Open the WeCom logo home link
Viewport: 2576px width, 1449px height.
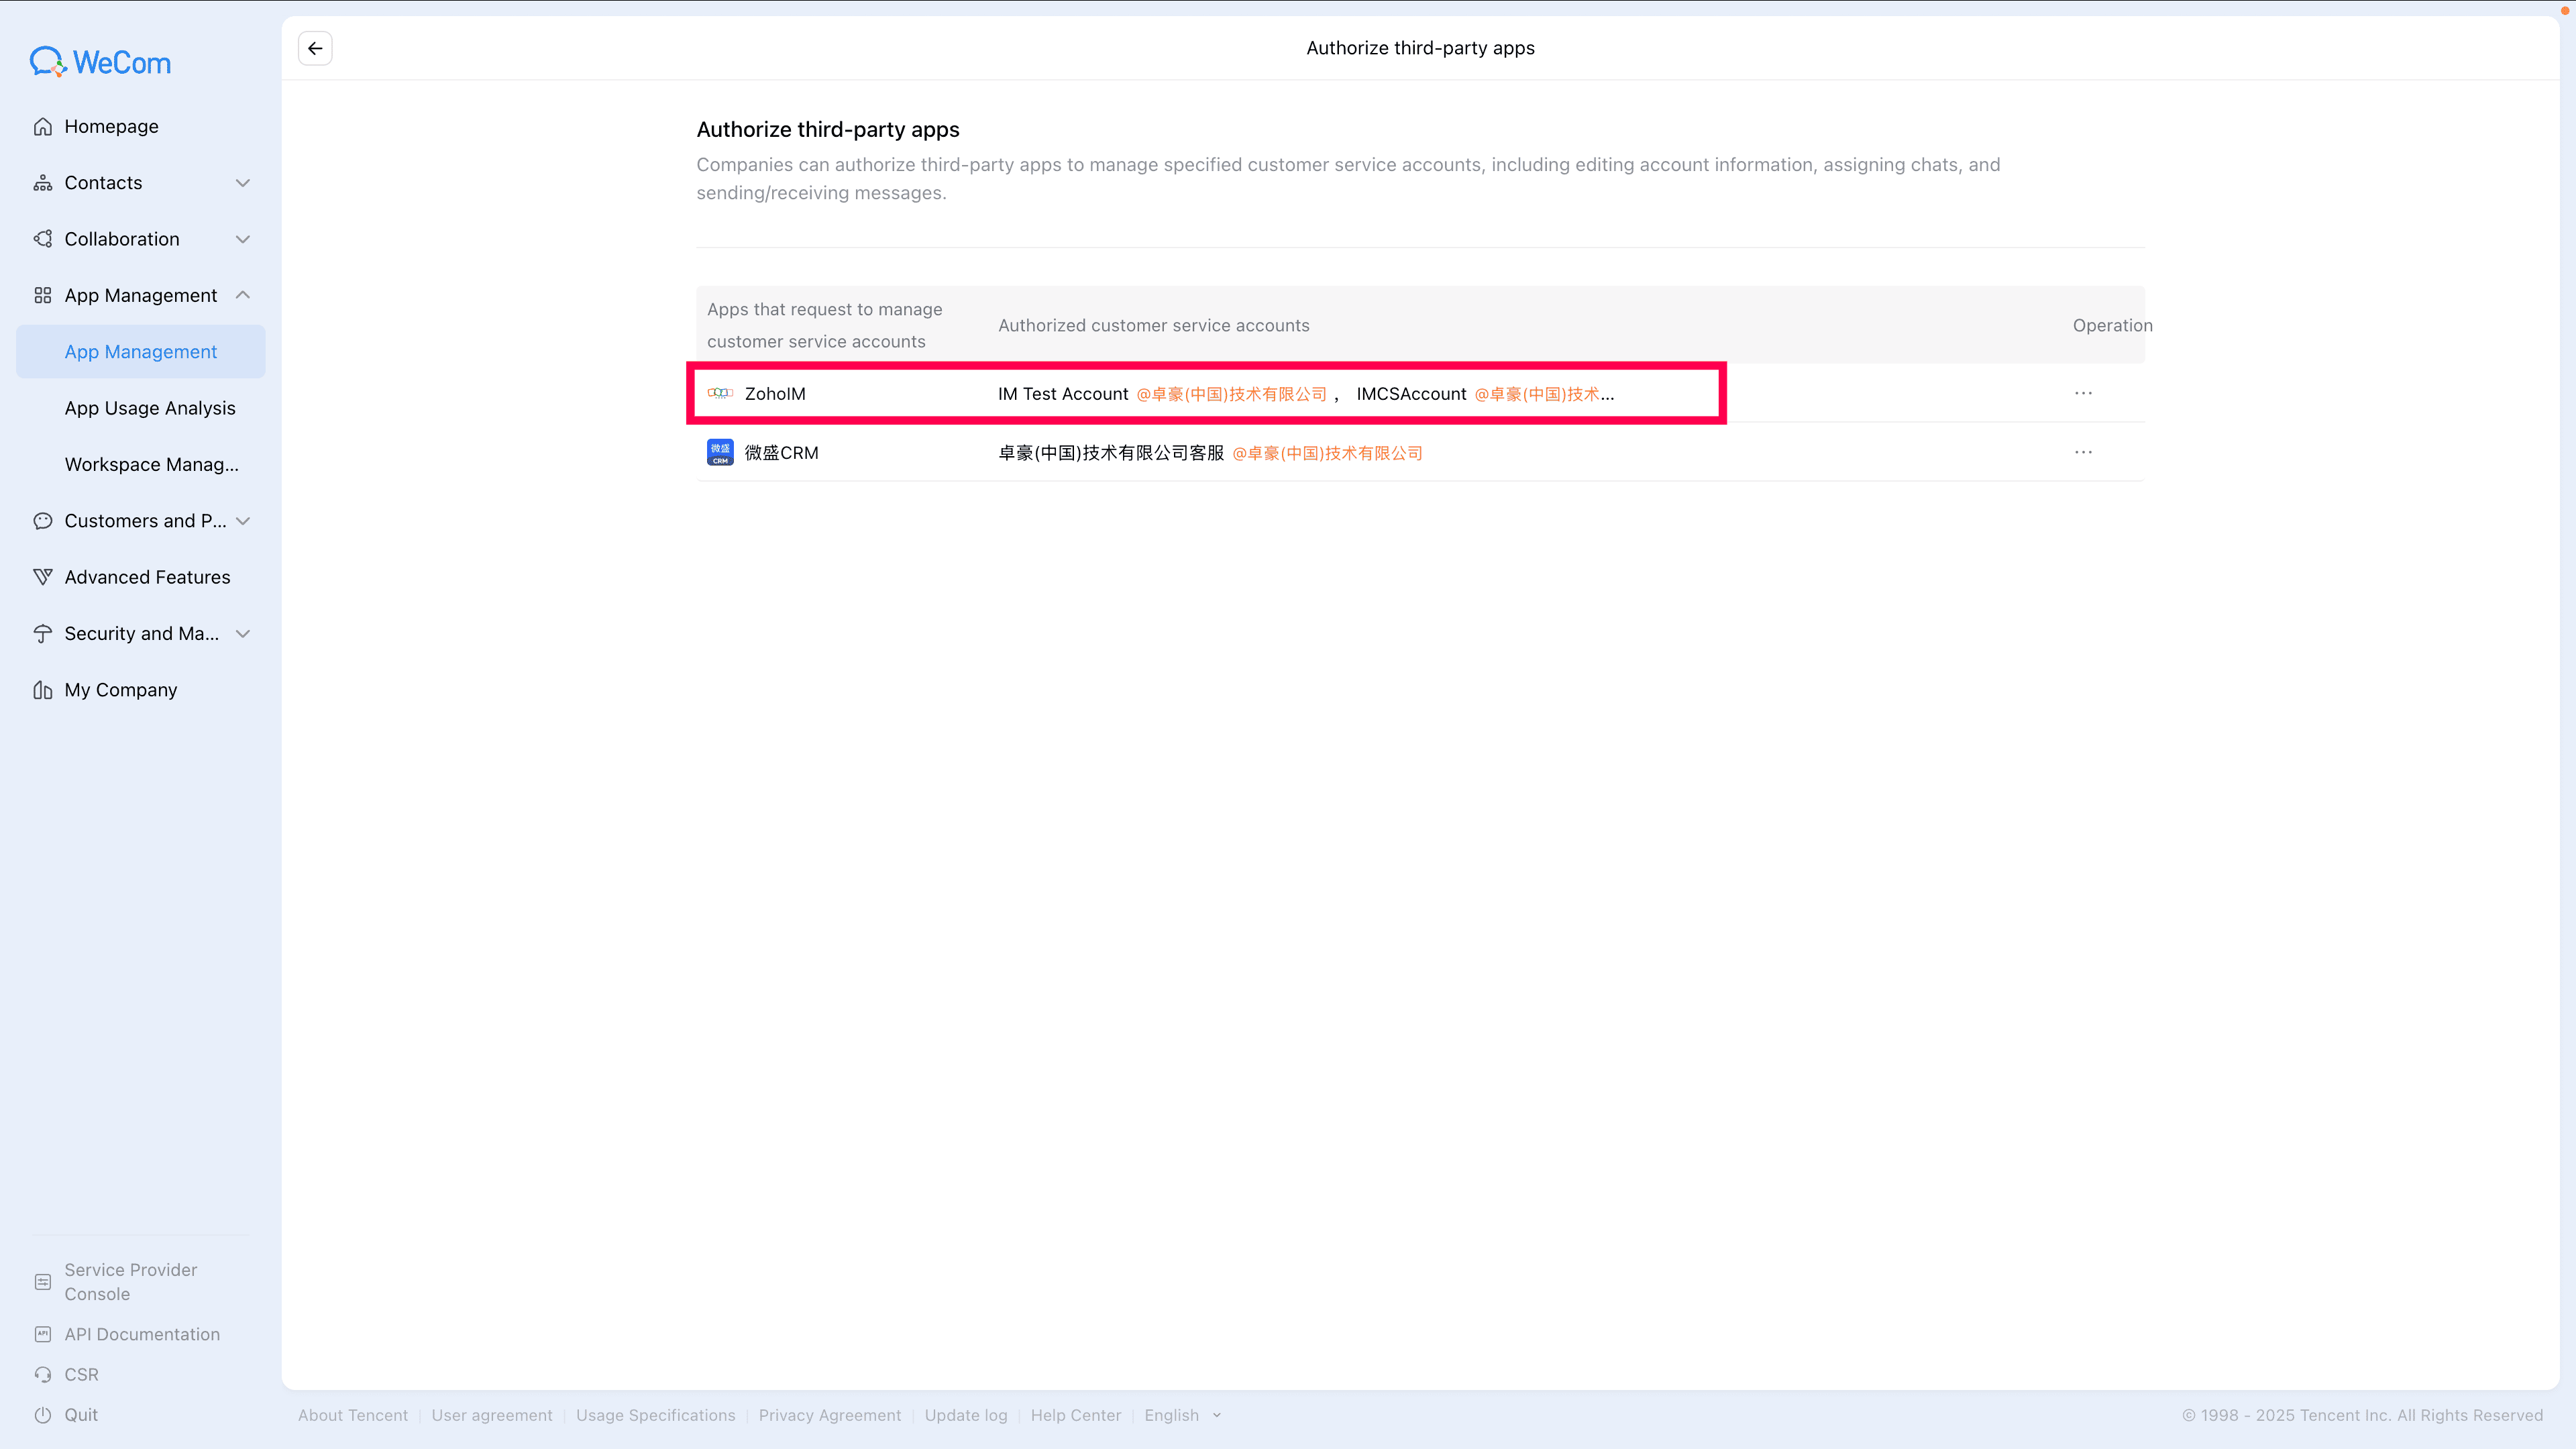point(100,62)
